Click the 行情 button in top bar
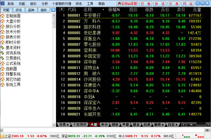 (146, 4)
